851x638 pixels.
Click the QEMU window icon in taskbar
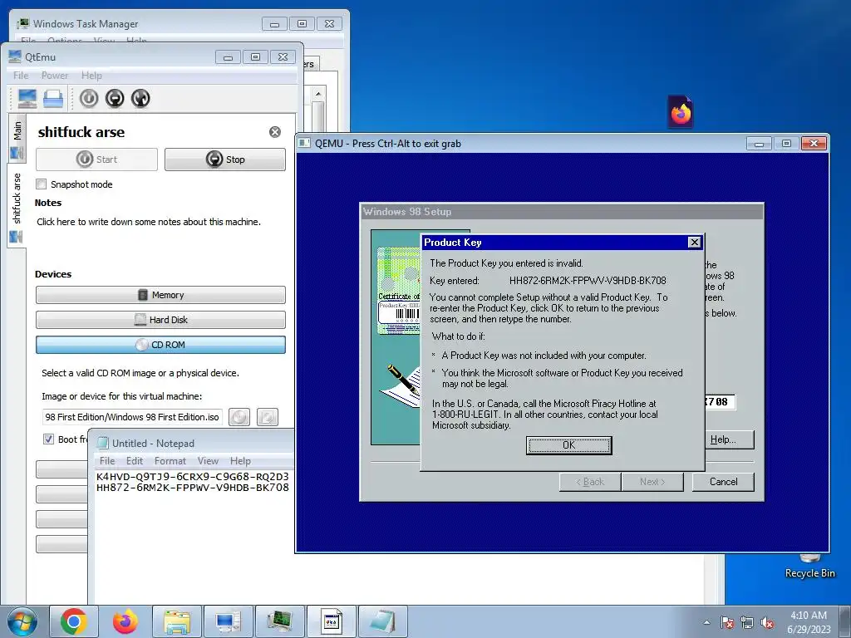coord(331,621)
